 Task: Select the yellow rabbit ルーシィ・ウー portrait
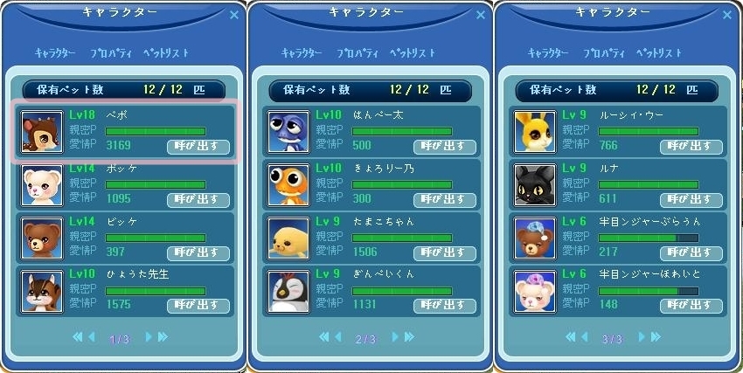tap(535, 132)
